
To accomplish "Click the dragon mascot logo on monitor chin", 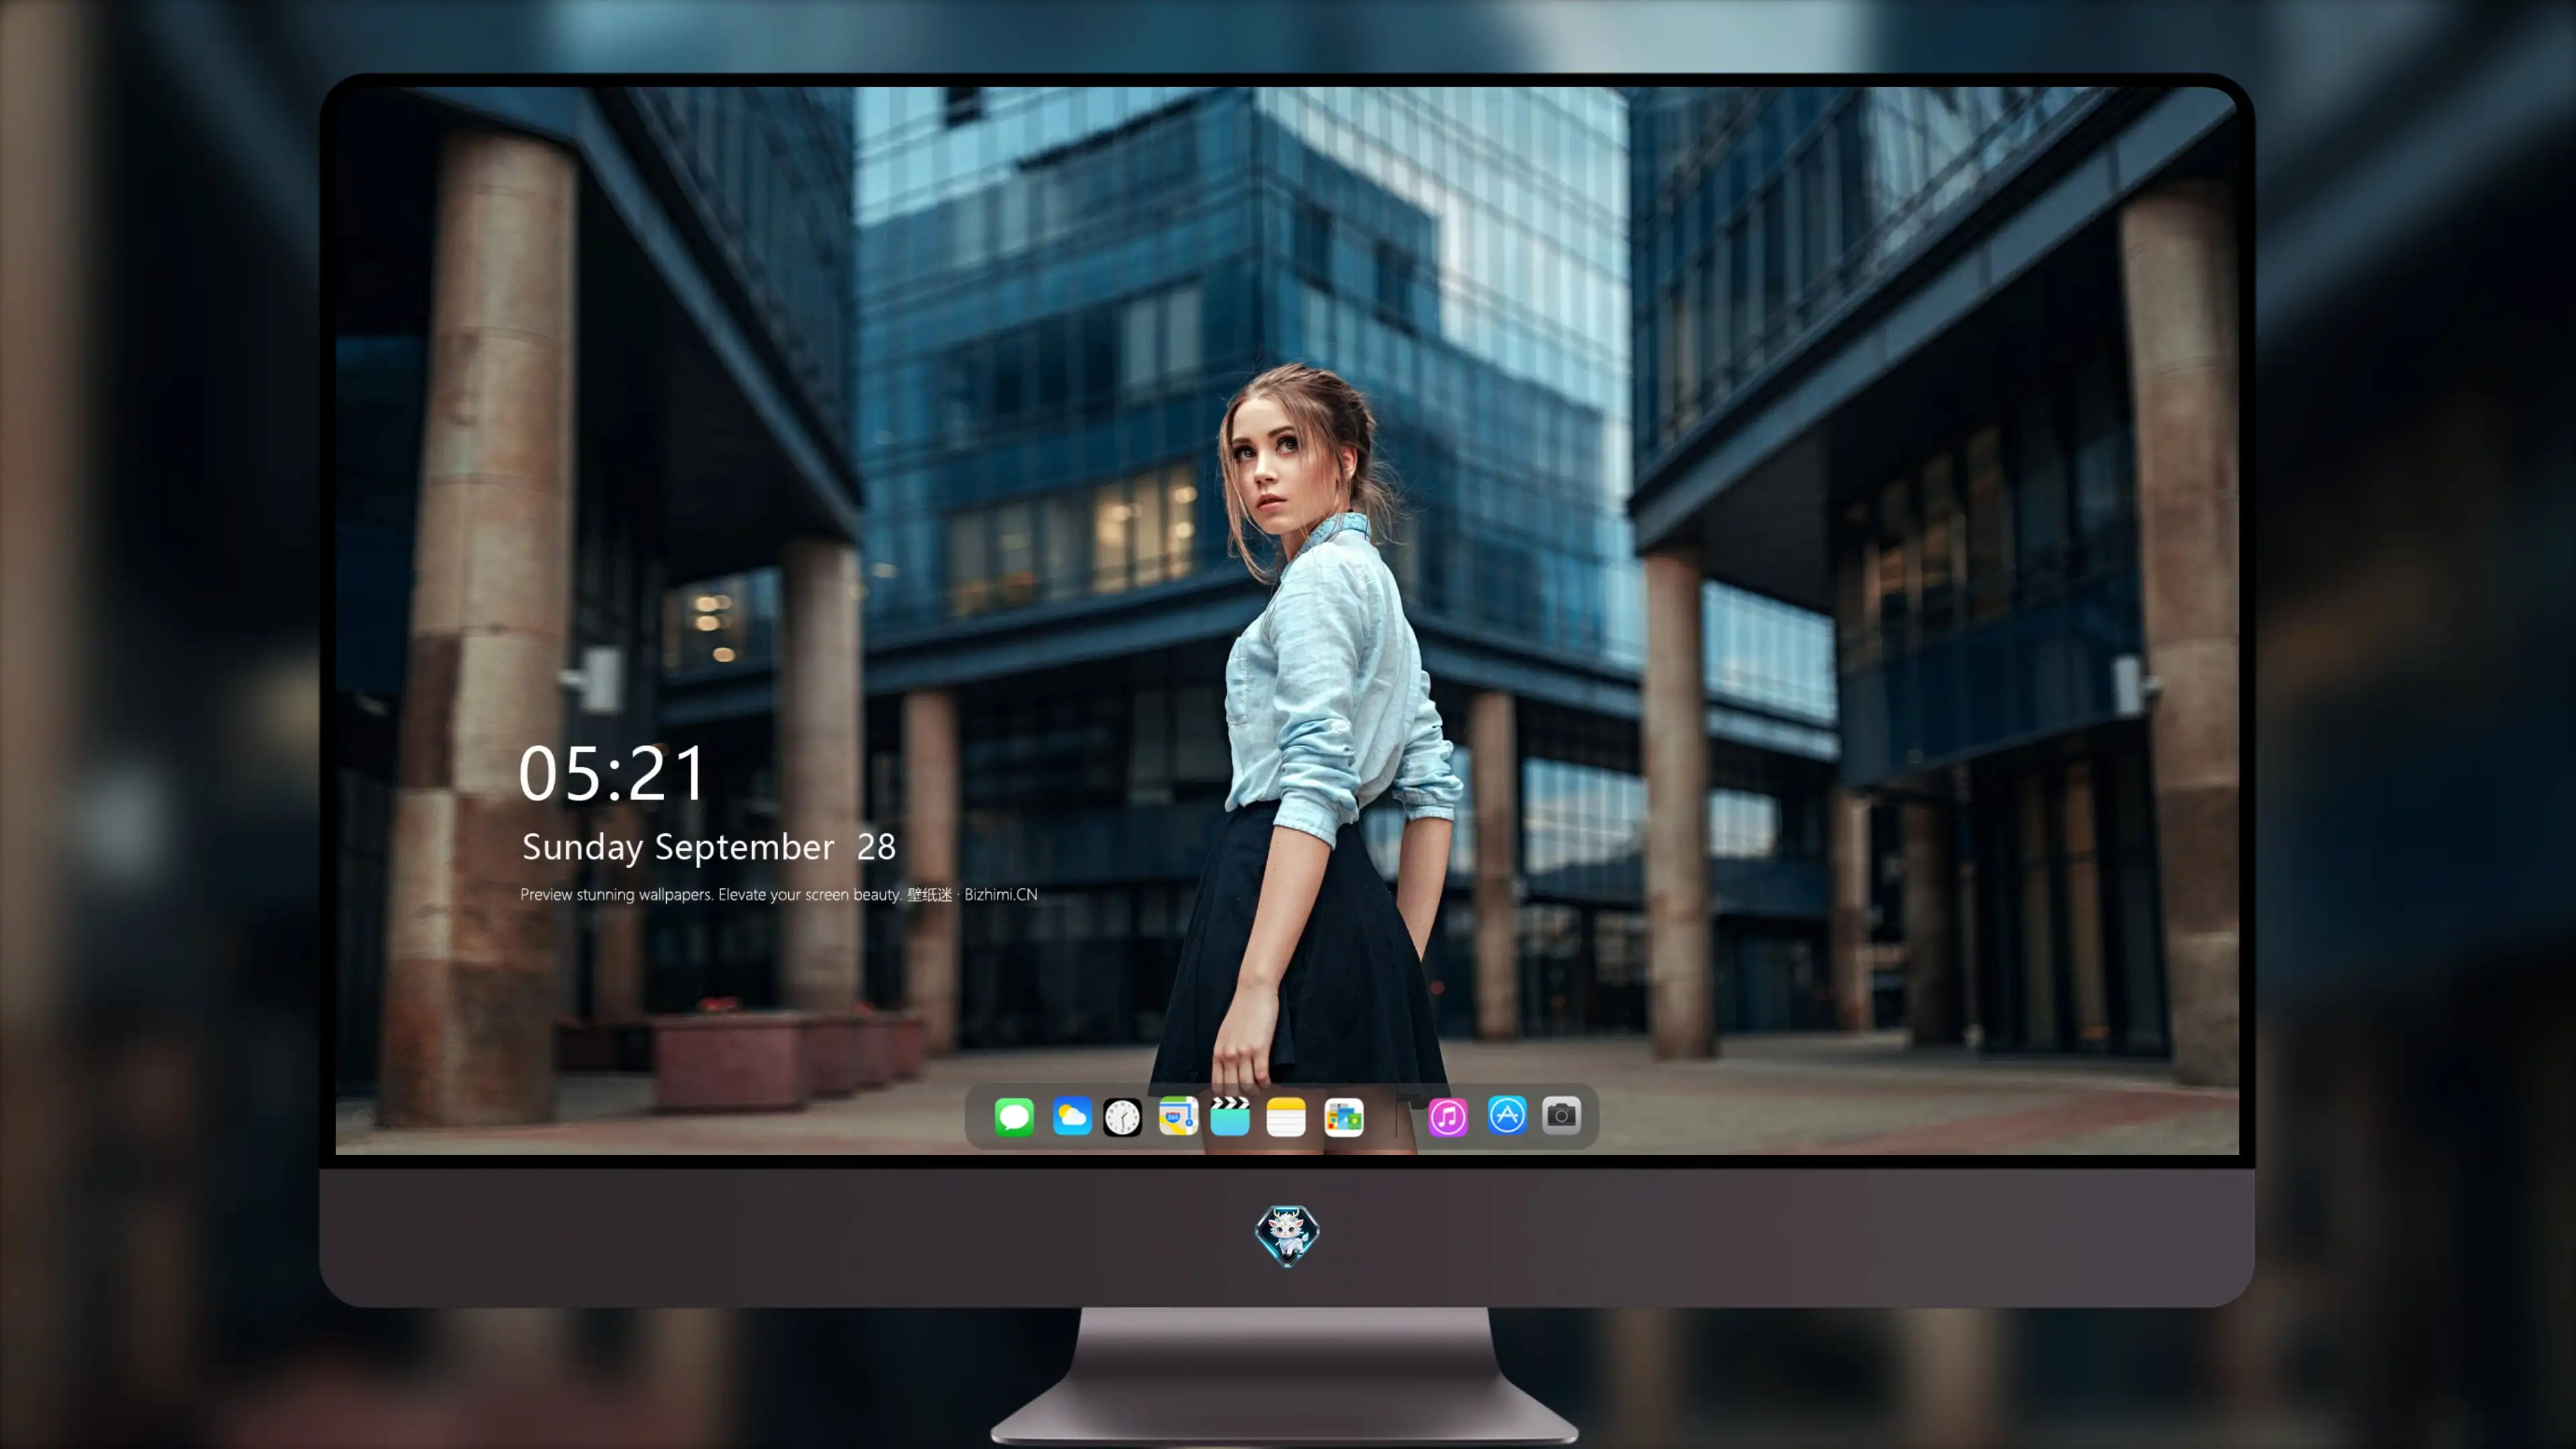I will pyautogui.click(x=1287, y=1236).
